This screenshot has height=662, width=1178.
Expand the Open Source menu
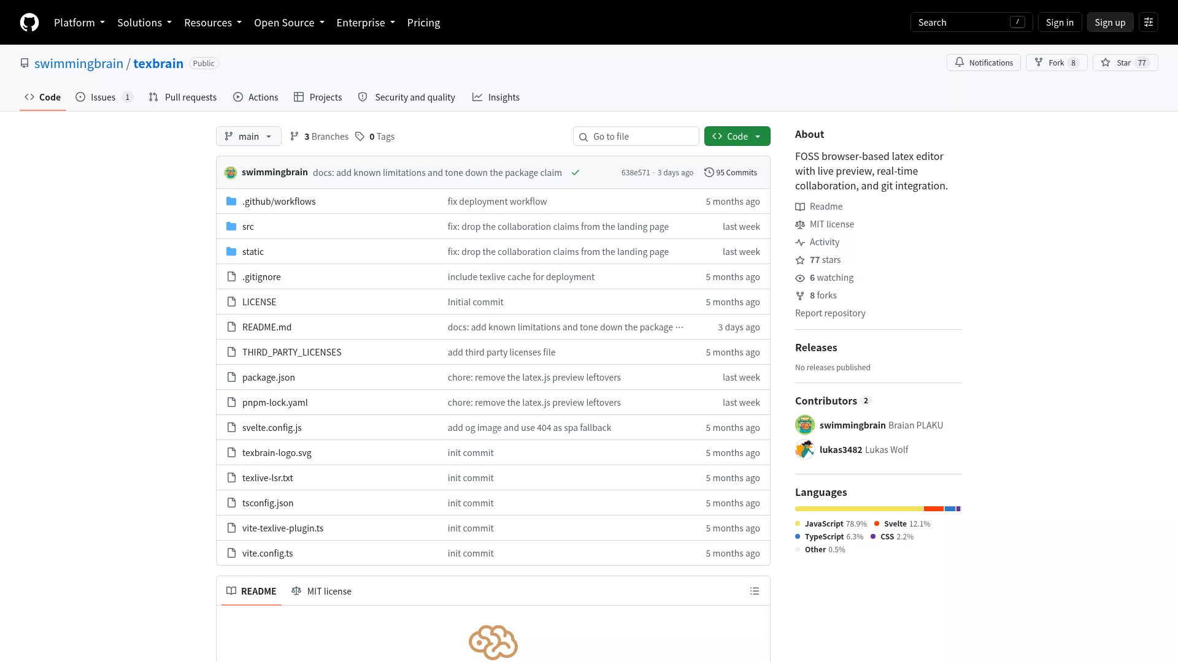point(289,23)
